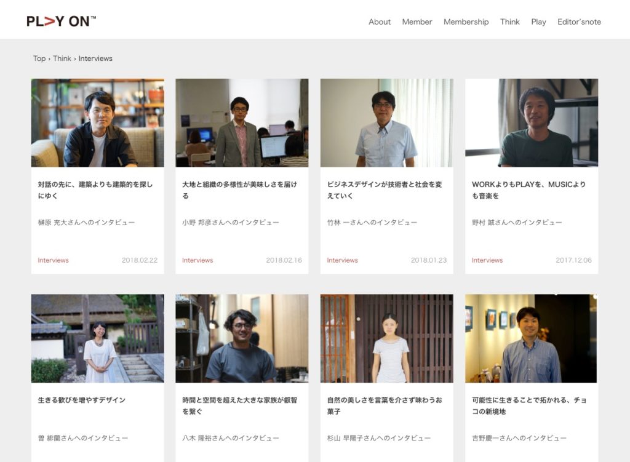Click the PLAY ON logo
Image resolution: width=630 pixels, height=462 pixels.
[61, 22]
